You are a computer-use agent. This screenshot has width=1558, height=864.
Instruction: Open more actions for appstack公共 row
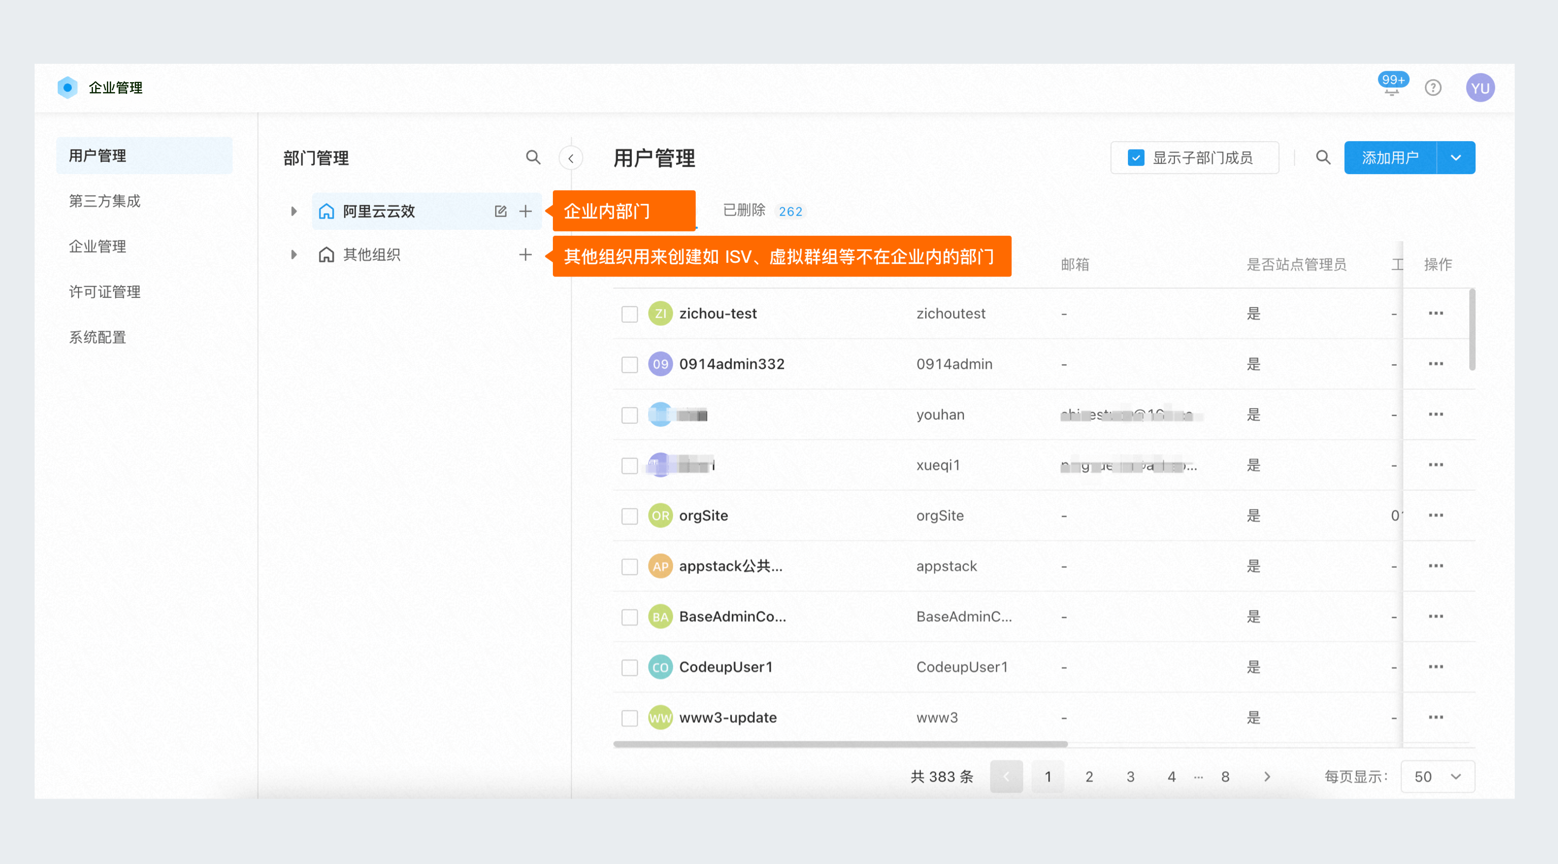coord(1436,566)
